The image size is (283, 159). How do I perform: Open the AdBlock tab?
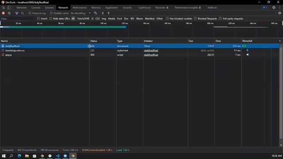pos(212,8)
